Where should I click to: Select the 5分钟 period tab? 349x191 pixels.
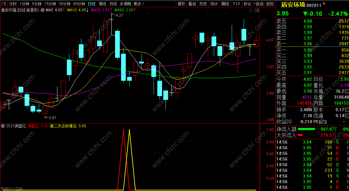(x=37, y=4)
